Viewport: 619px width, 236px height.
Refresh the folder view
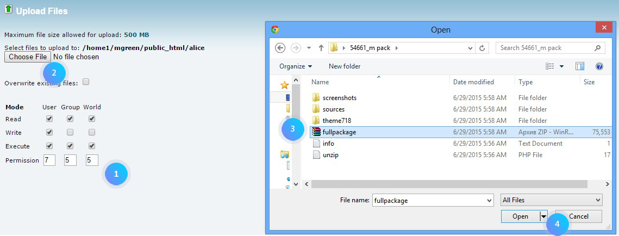pyautogui.click(x=482, y=48)
